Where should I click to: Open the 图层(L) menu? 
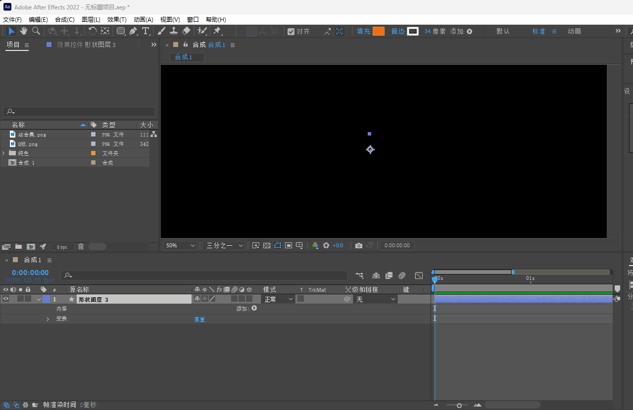coord(91,20)
